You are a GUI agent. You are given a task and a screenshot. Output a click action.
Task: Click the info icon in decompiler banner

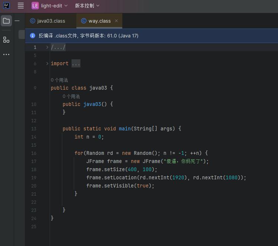33,36
